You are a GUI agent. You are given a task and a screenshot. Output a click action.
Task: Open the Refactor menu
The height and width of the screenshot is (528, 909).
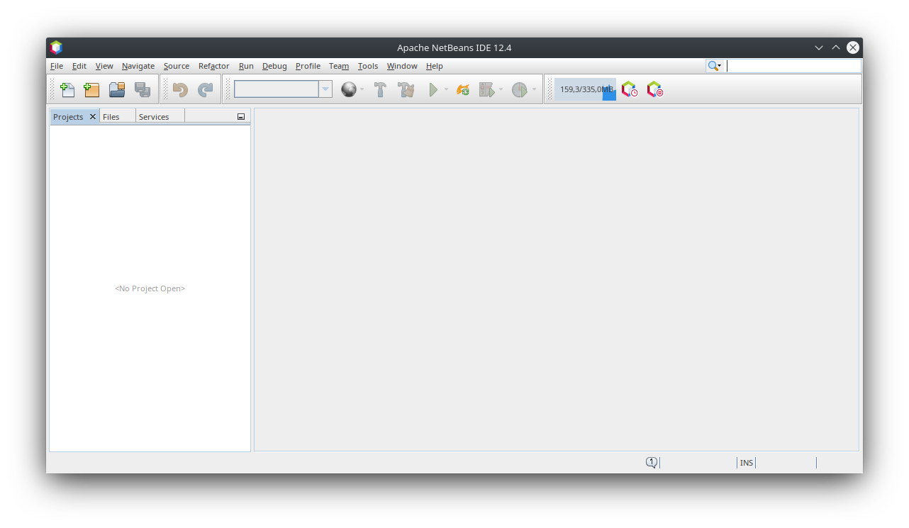point(213,66)
